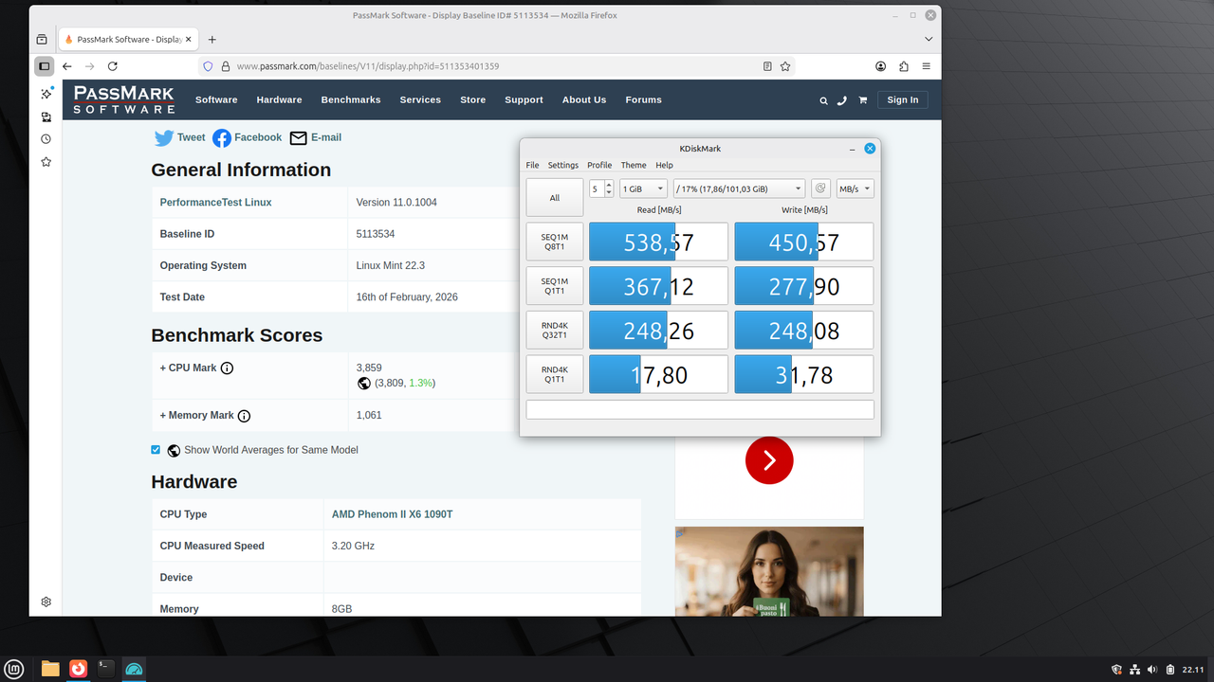The width and height of the screenshot is (1214, 682).
Task: Toggle Firefox sidebar button
Action: click(x=44, y=66)
